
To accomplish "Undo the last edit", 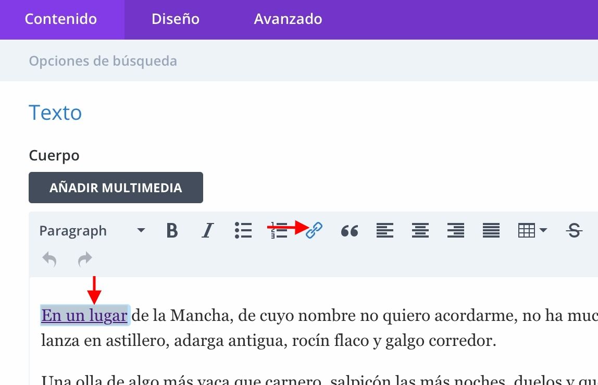I will coord(49,259).
